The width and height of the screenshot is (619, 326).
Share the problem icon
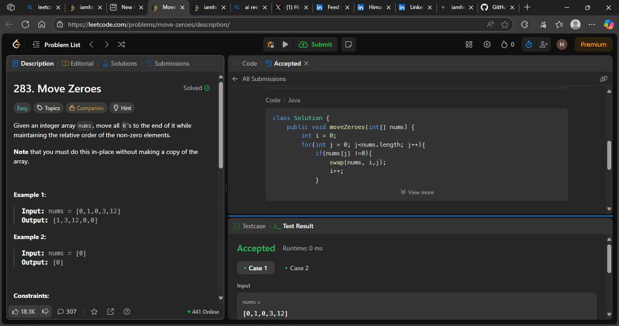(x=110, y=312)
